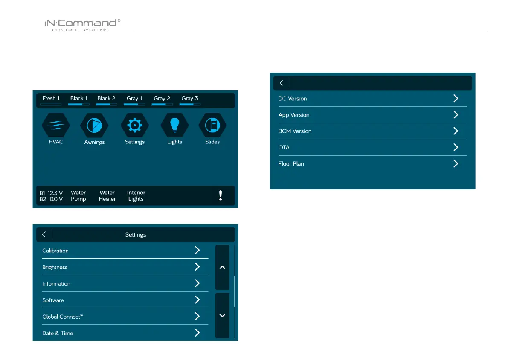Viewport: 508px width, 357px height.
Task: Open Software in Settings list
Action: pyautogui.click(x=125, y=300)
